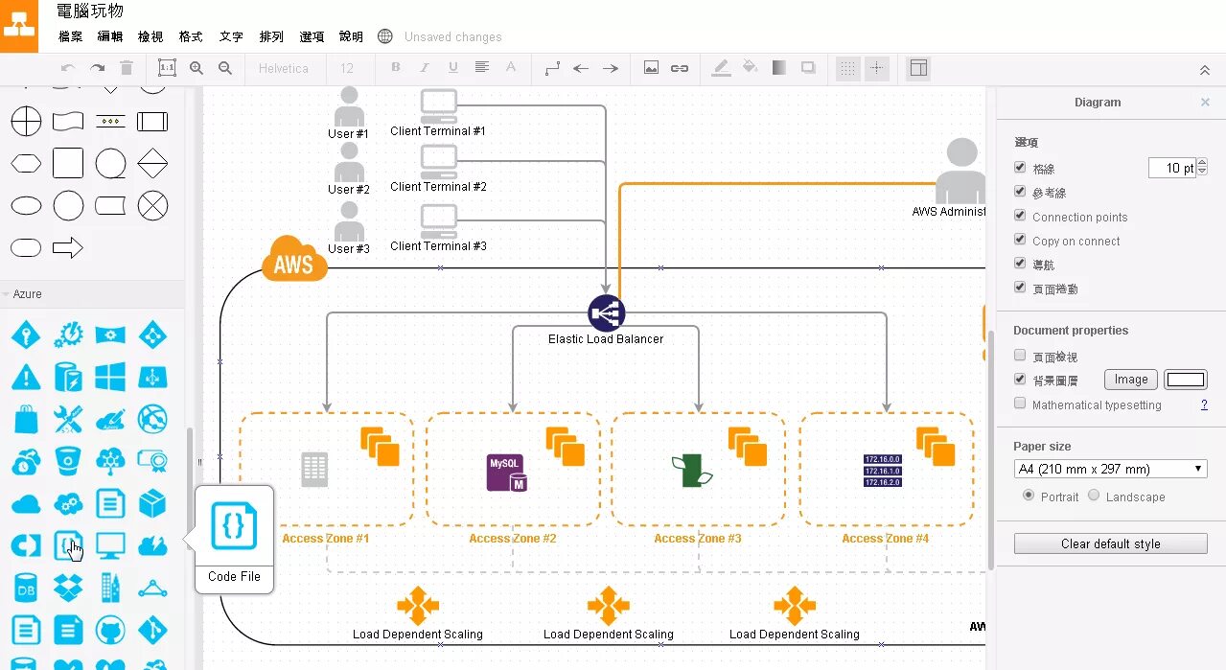
Task: Enable the 頁面檢視 checkbox
Action: 1020,356
